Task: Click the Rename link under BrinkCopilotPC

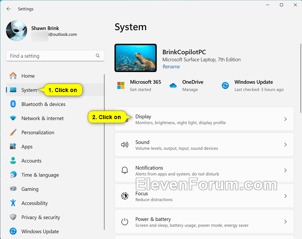Action: point(171,67)
